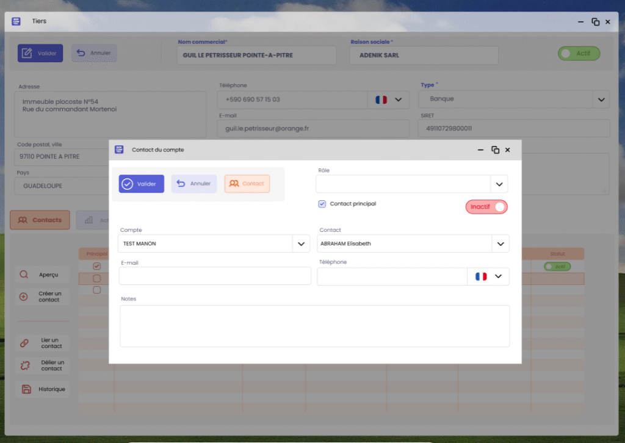Click the Créer un contact plus icon

coord(24,297)
